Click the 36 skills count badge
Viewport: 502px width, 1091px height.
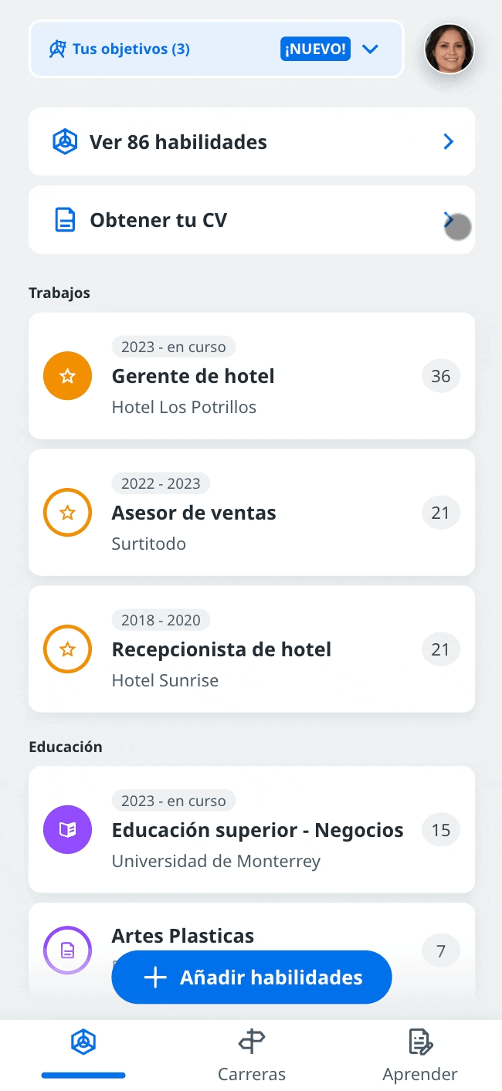tap(441, 376)
